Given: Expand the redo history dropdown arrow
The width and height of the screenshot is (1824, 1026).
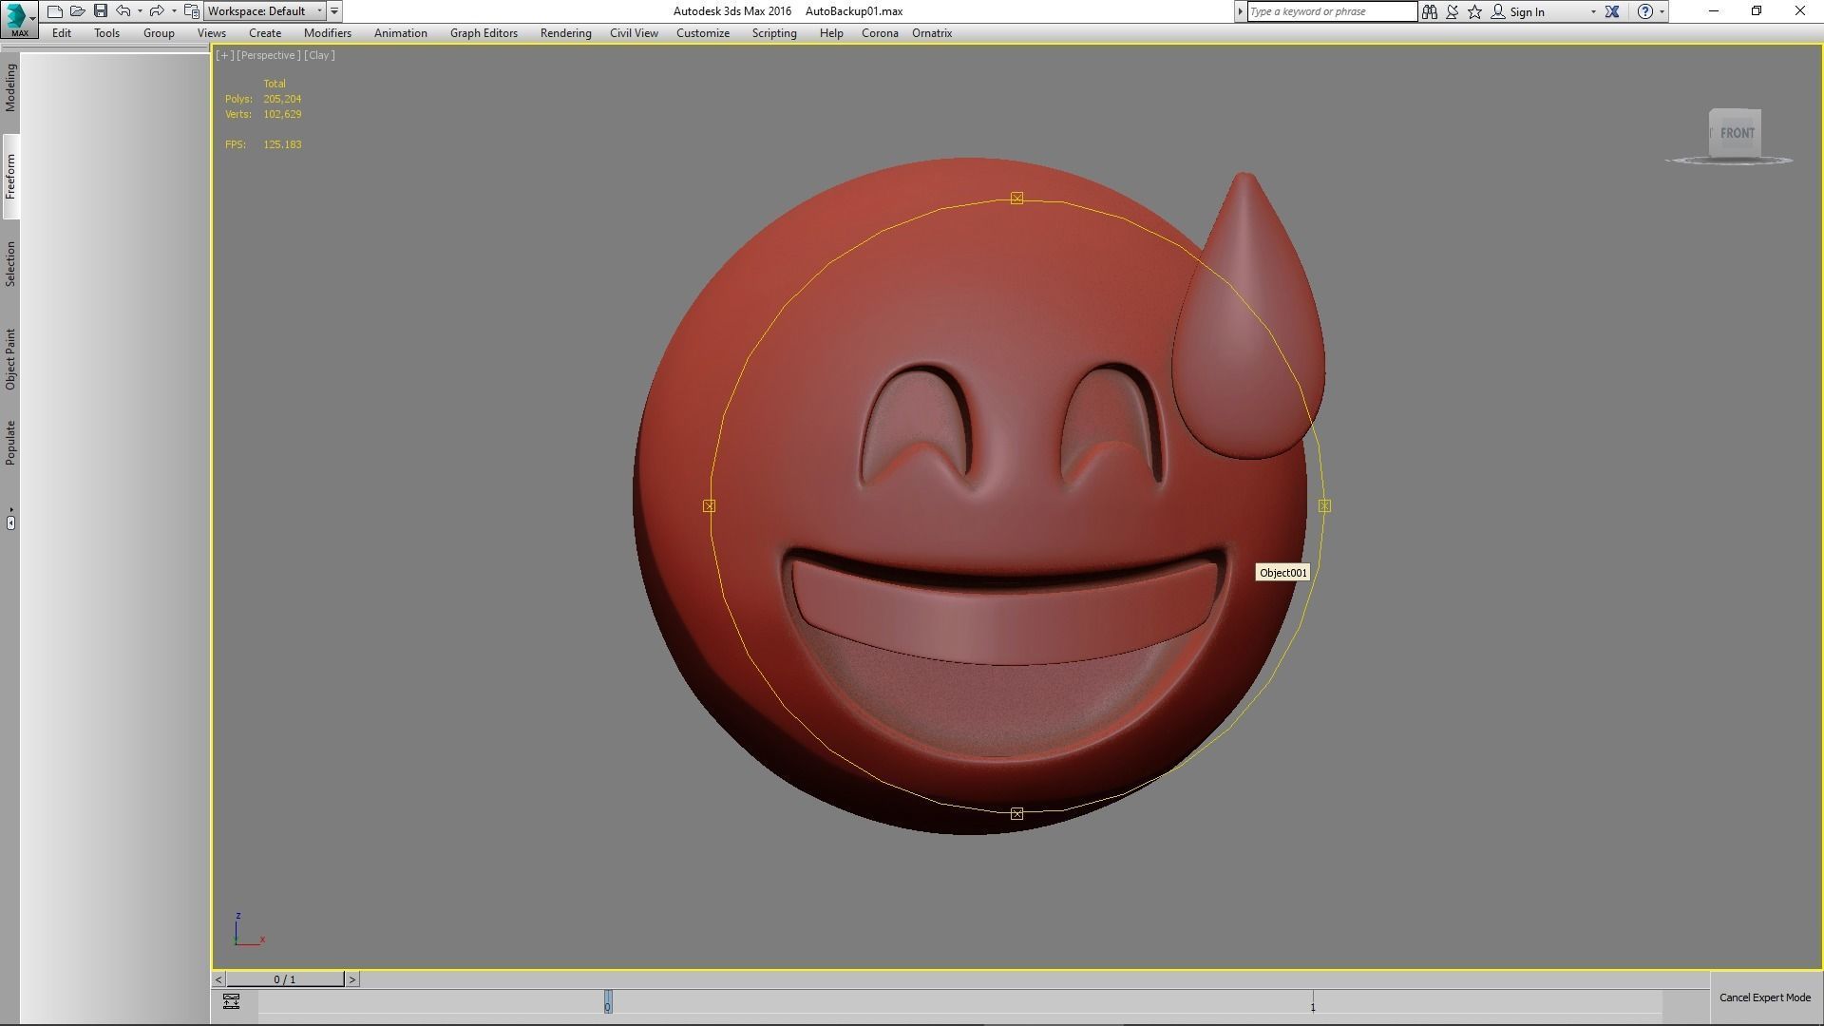Looking at the screenshot, I should 174,11.
